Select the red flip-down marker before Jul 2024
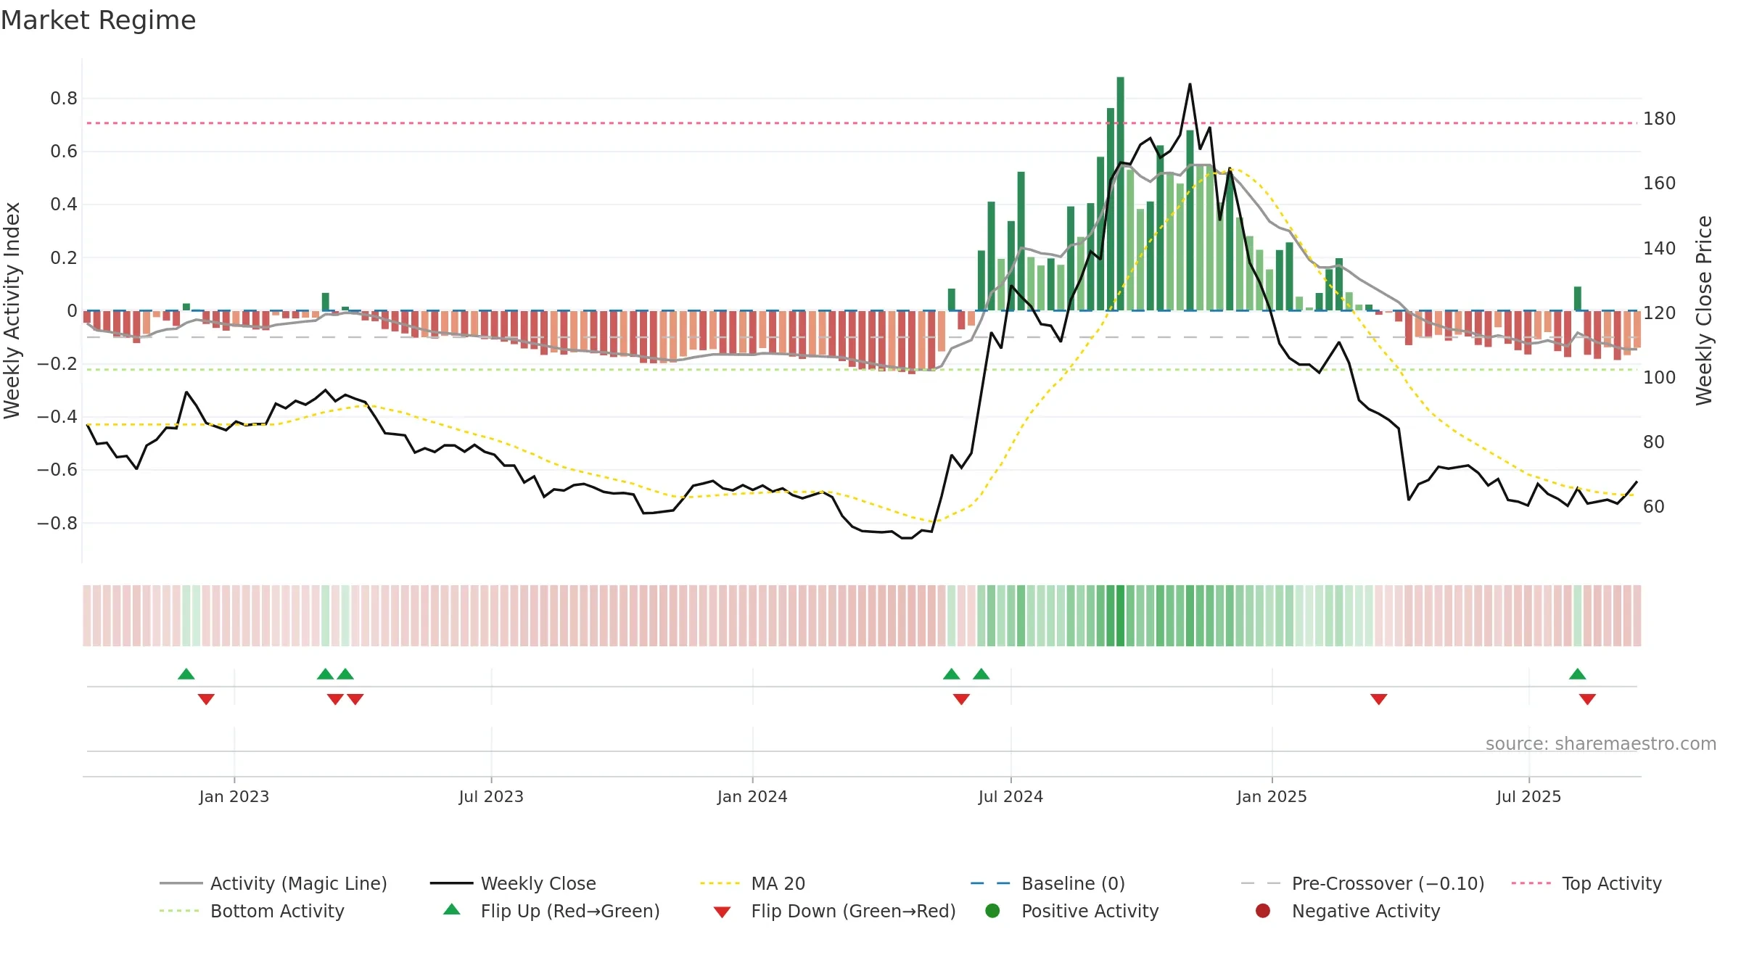Viewport: 1741px width, 979px height. [x=961, y=699]
